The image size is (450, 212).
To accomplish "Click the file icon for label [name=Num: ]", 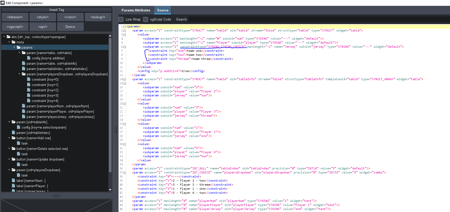I will (x=13, y=181).
